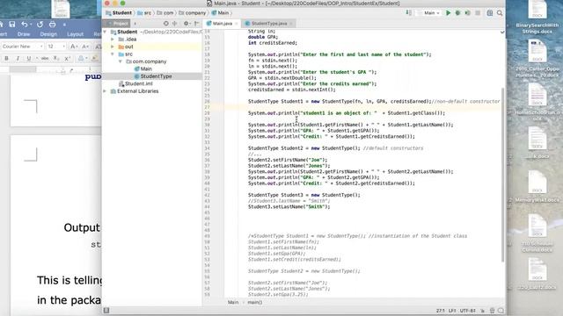Click the tool window toggle icon bottom-left of IntelliJ

[106, 310]
